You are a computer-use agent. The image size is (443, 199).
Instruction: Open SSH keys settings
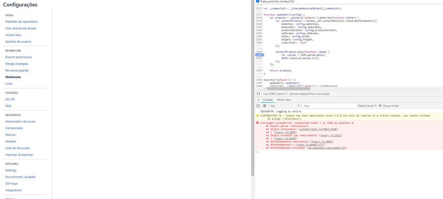12,184
